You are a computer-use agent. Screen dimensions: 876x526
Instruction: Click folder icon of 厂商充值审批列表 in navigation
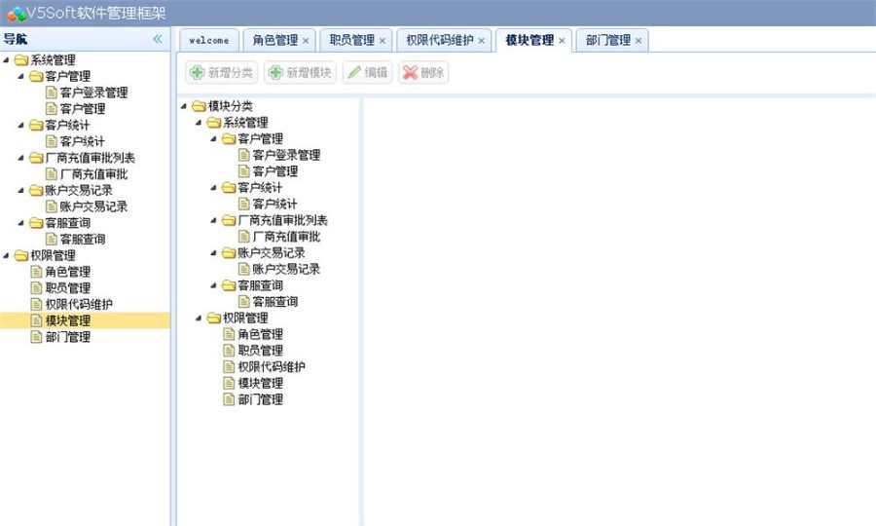(36, 158)
